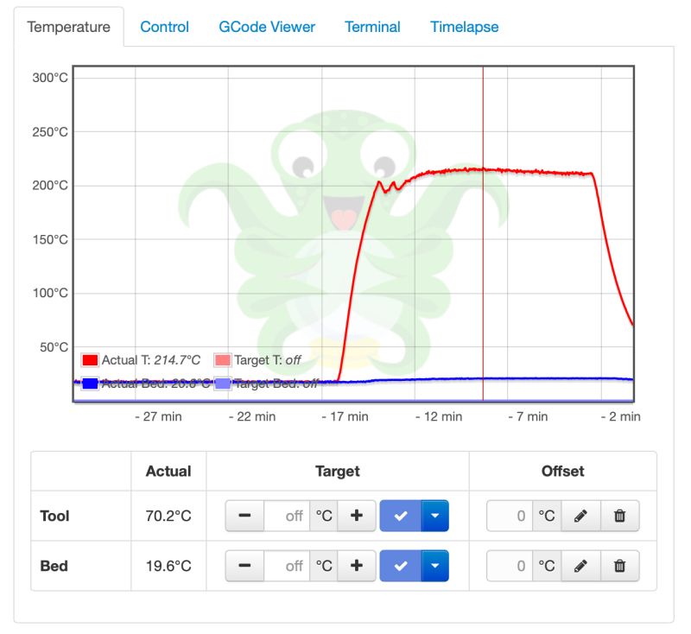Open the GCode Viewer tab
This screenshot has width=691, height=634.
(x=267, y=27)
